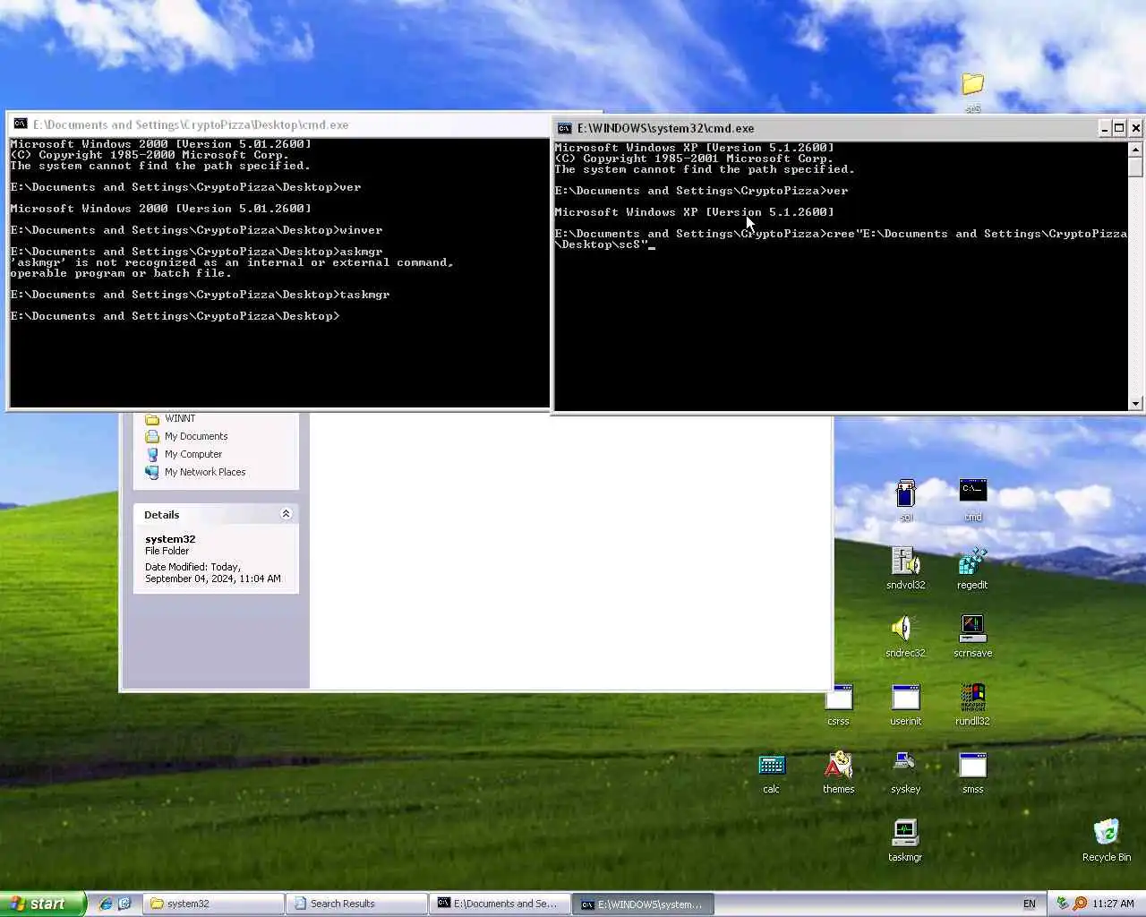1146x917 pixels.
Task: Activate the E:\WINDOWS\system... taskbar button
Action: [644, 904]
